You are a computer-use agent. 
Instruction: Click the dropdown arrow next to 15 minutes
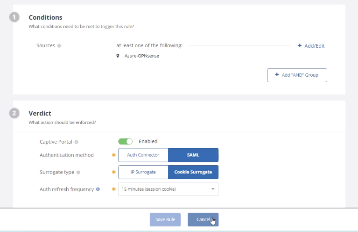point(213,189)
